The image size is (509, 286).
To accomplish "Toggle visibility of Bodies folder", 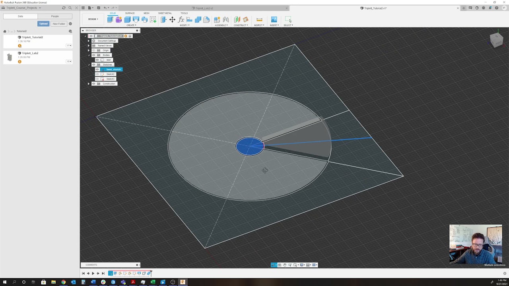I will click(93, 55).
